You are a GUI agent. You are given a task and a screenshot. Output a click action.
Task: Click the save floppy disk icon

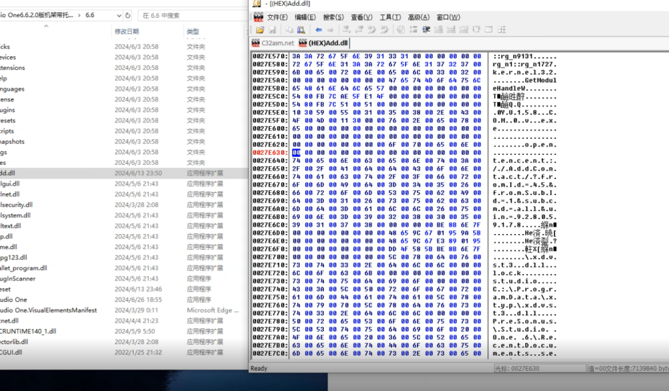(x=270, y=30)
